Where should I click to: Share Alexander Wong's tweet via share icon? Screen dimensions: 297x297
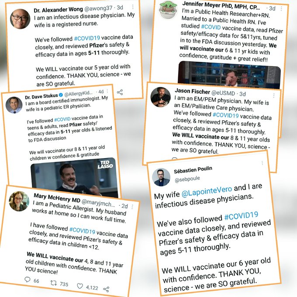(120, 92)
